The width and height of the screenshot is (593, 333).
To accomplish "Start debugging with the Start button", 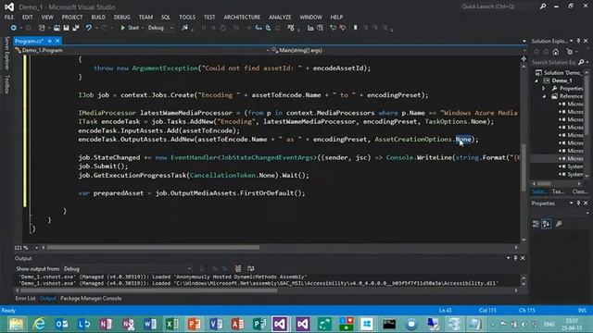I will pos(130,28).
